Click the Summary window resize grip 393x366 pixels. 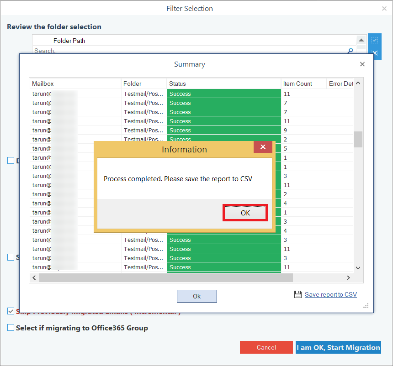[x=366, y=306]
